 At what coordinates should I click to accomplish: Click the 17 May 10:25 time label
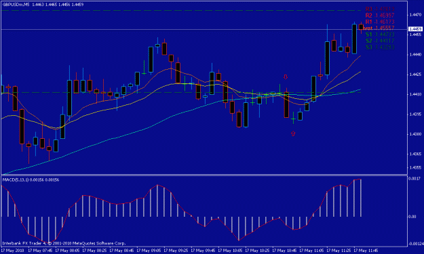pyautogui.click(x=257, y=251)
